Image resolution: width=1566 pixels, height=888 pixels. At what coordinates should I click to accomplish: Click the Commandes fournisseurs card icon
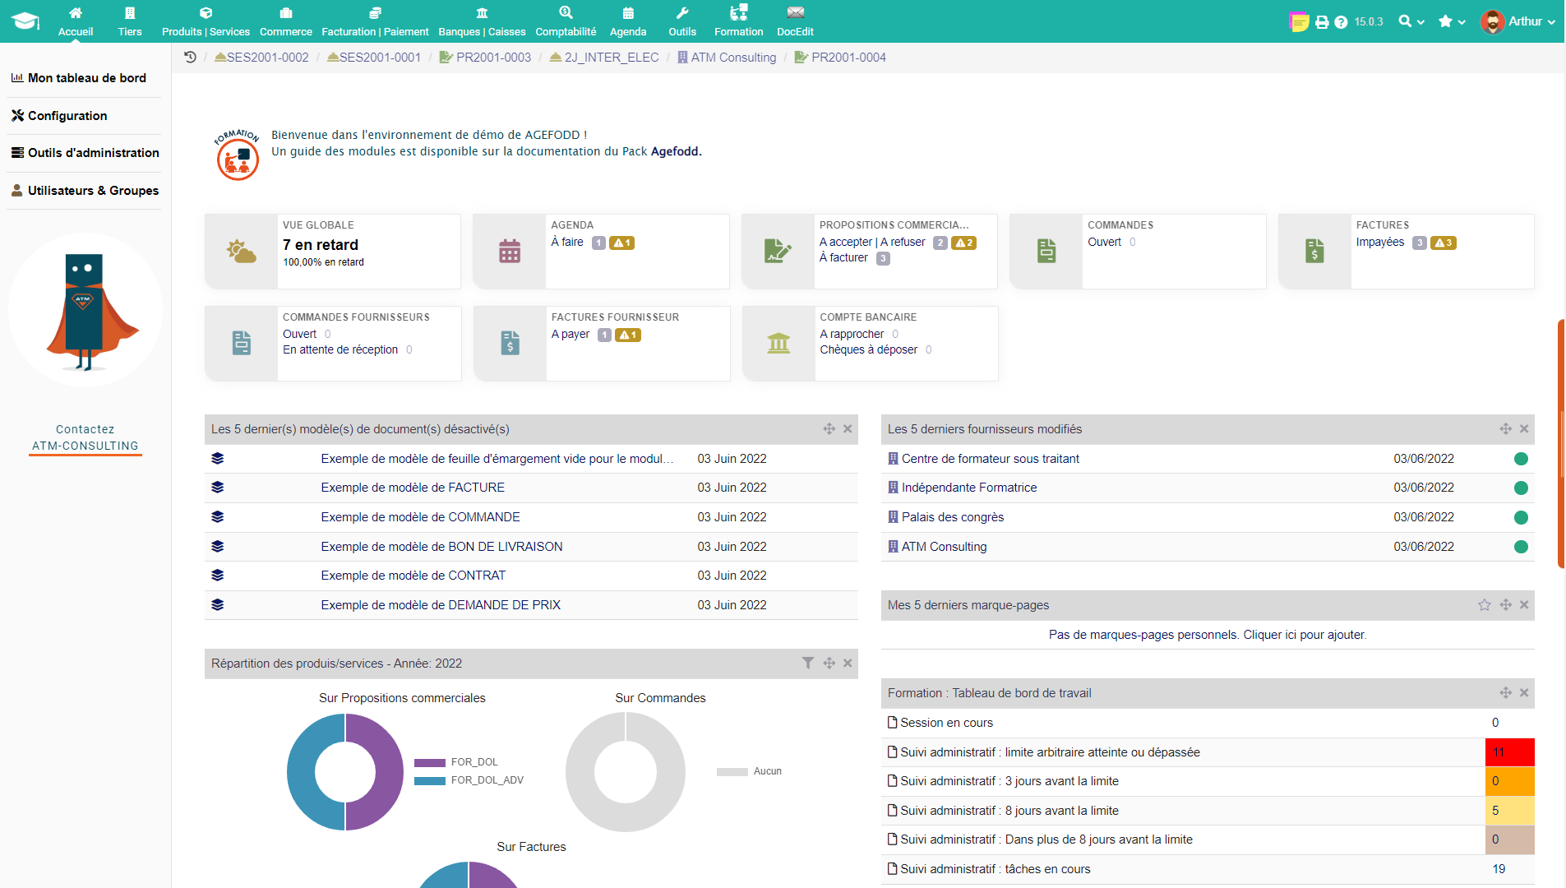click(242, 344)
